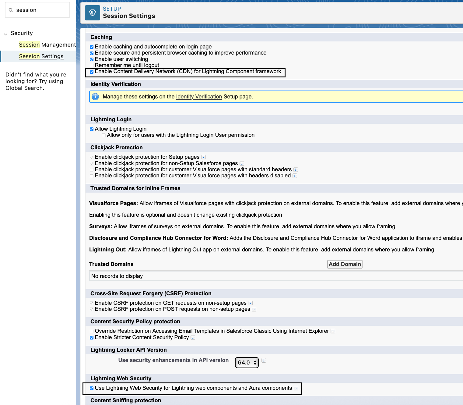Viewport: 463px width, 405px height.
Task: Click the info icon next to Enable Stricter Content Security Policy
Action: click(x=193, y=337)
